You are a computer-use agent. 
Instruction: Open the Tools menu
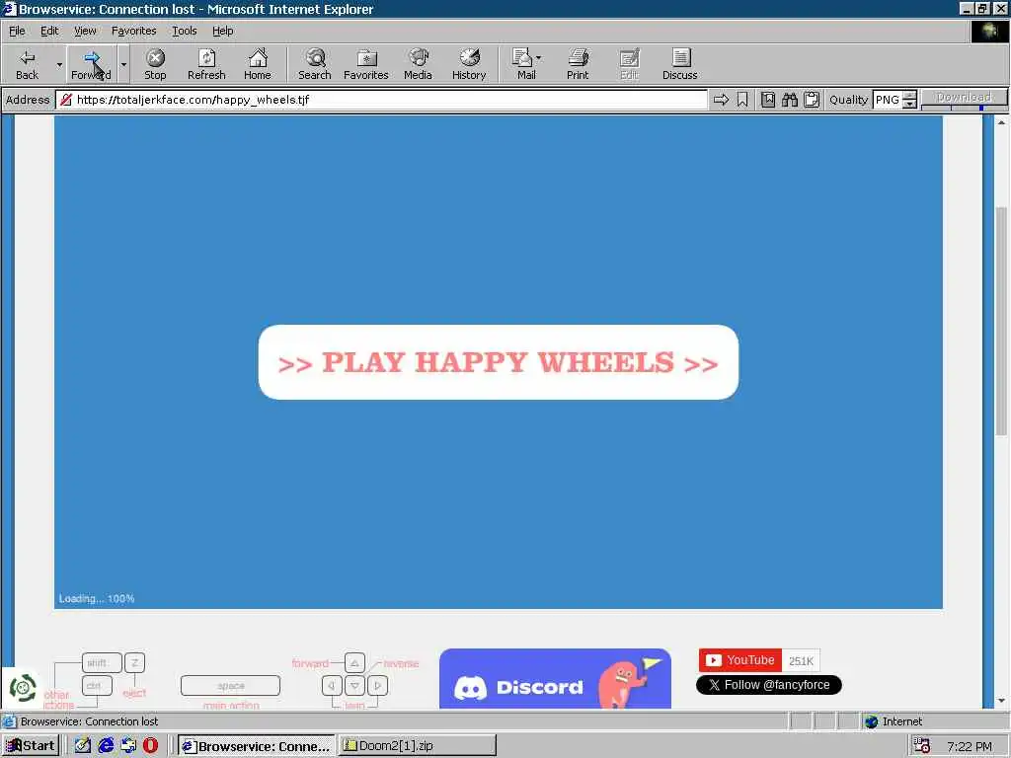point(184,31)
